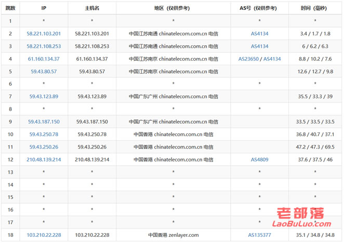Select region cell of hop 4 (江苏南京)
The width and height of the screenshot is (344, 243).
(x=173, y=59)
